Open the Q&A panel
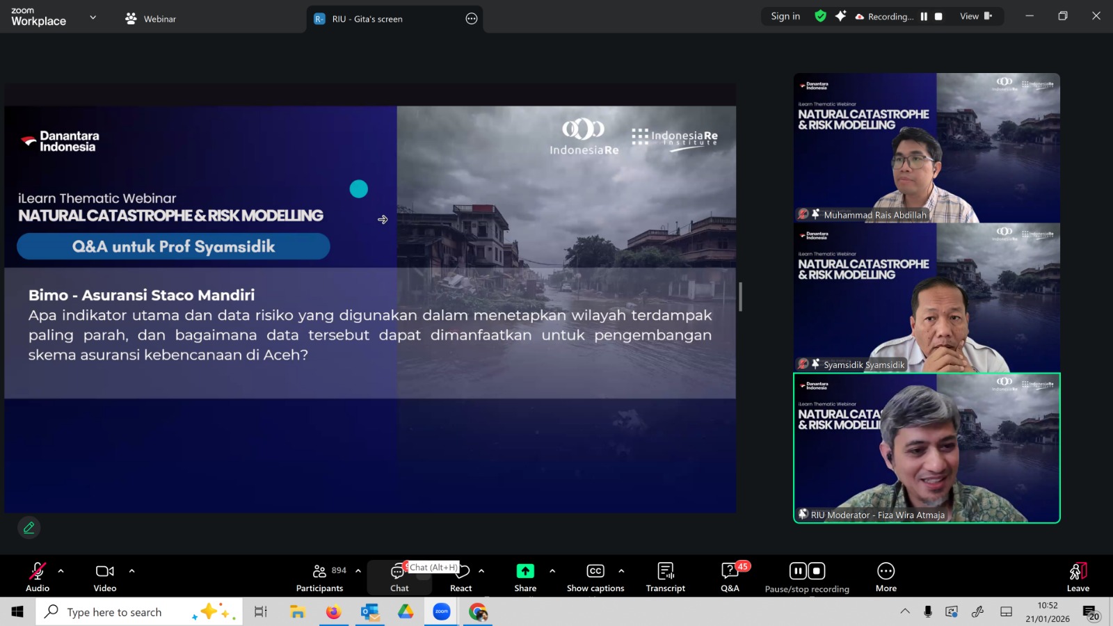The image size is (1113, 626). [730, 577]
